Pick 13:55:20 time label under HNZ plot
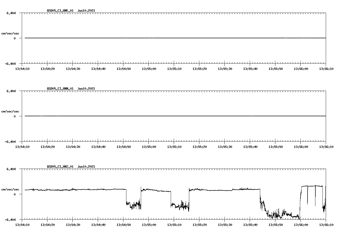Screen dimensions: 344x234 click(199, 225)
